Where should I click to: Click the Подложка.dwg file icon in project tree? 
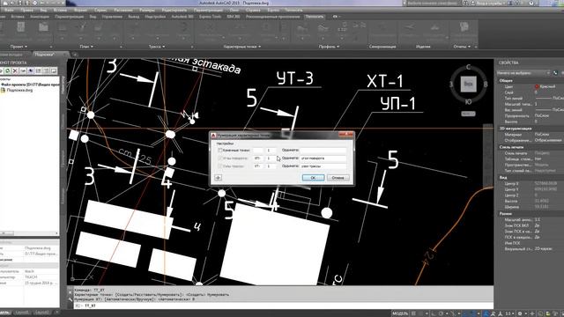pyautogui.click(x=3, y=90)
